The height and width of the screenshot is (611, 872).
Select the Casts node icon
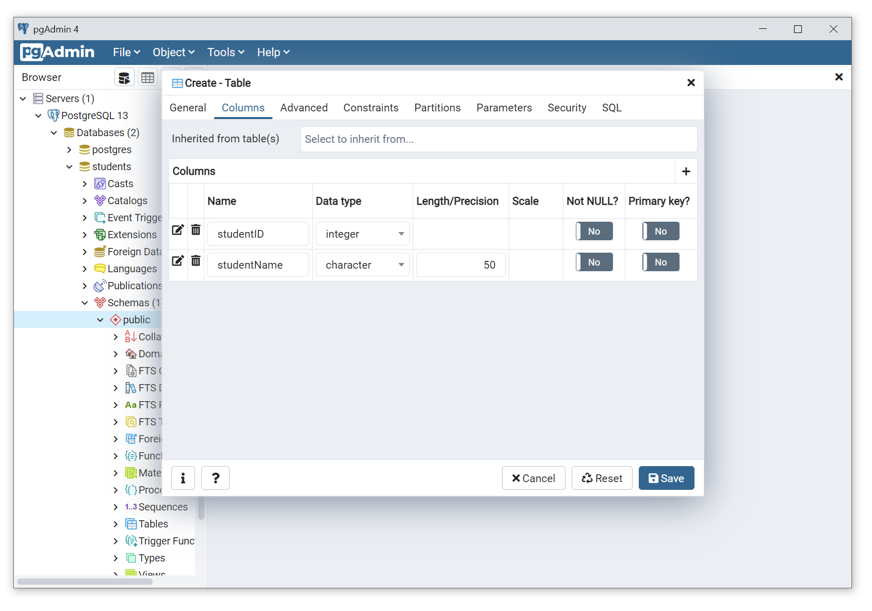pyautogui.click(x=100, y=184)
